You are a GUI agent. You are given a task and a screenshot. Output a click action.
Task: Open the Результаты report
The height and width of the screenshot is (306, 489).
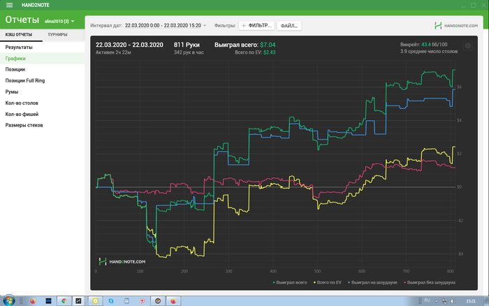[43, 47]
